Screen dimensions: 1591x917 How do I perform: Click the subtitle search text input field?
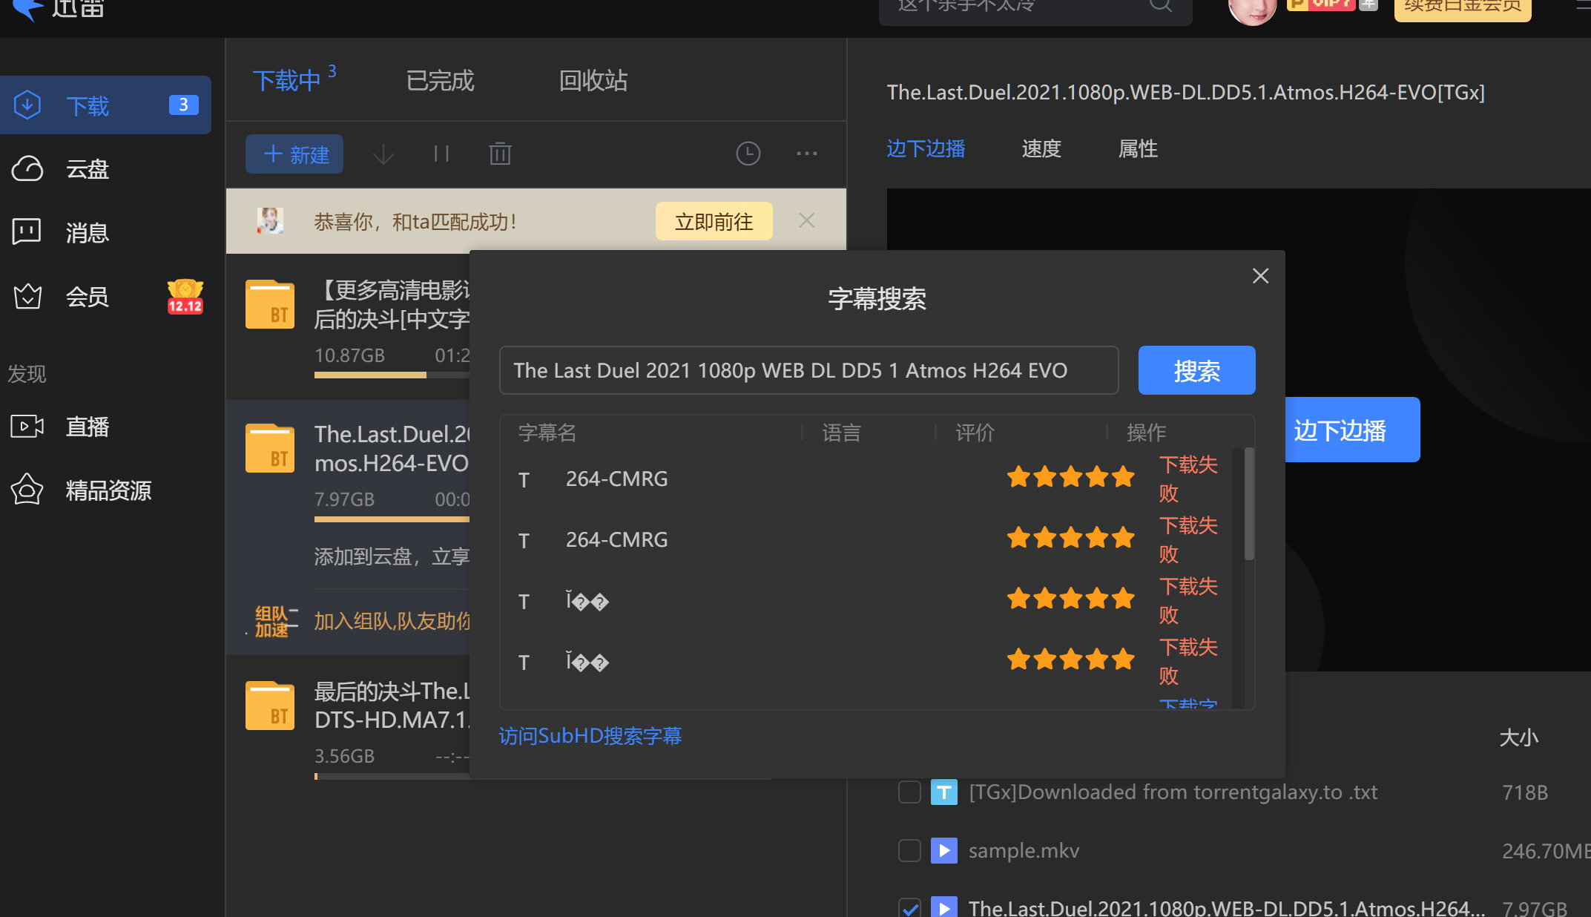tap(808, 370)
